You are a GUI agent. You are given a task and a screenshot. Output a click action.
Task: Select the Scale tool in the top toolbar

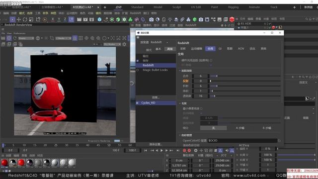[31, 19]
